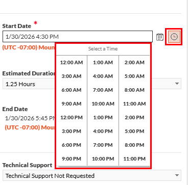Select 10:00 AM time option

tap(103, 104)
